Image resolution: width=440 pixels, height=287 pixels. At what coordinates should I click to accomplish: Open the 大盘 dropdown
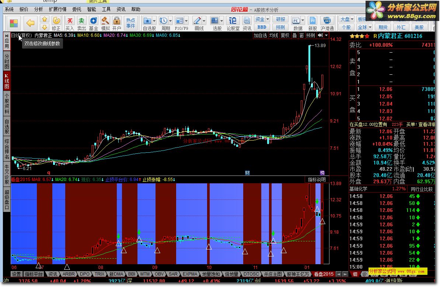point(346,19)
